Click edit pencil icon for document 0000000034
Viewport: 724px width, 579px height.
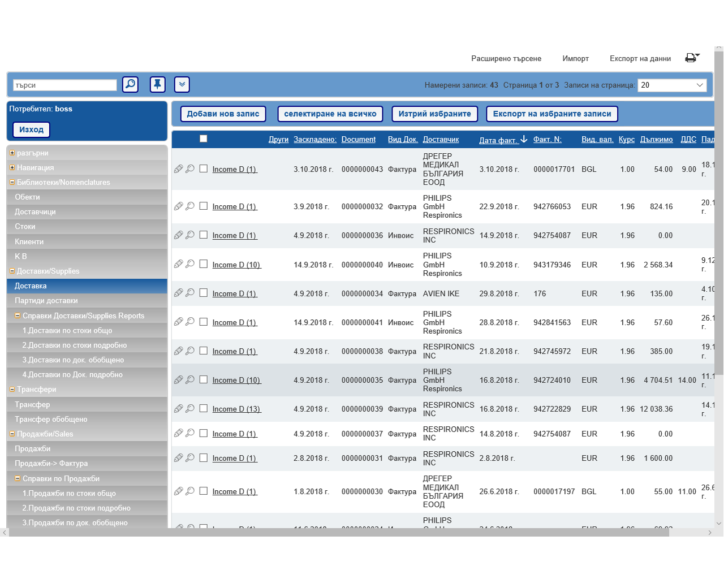point(178,293)
